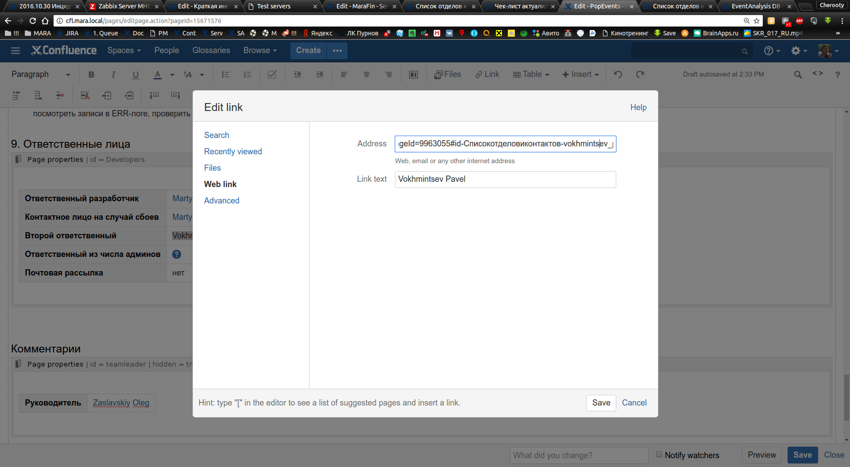Screen dimensions: 850x467
Task: Preview the page
Action: pyautogui.click(x=761, y=455)
